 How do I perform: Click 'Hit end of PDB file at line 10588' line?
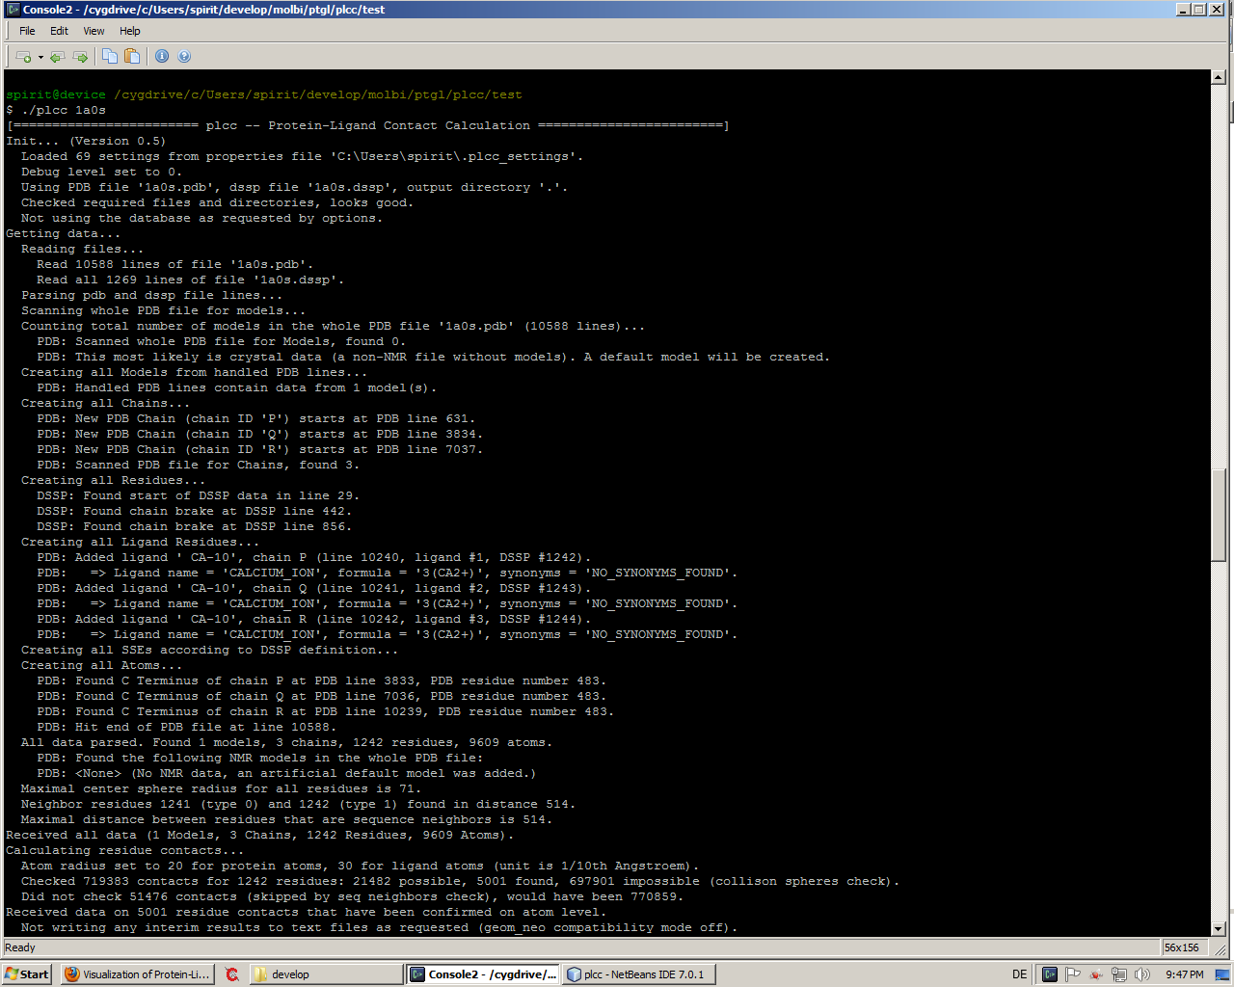coord(187,727)
